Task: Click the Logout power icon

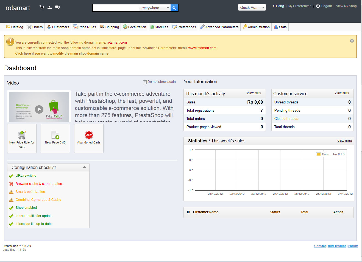Action: pyautogui.click(x=318, y=6)
